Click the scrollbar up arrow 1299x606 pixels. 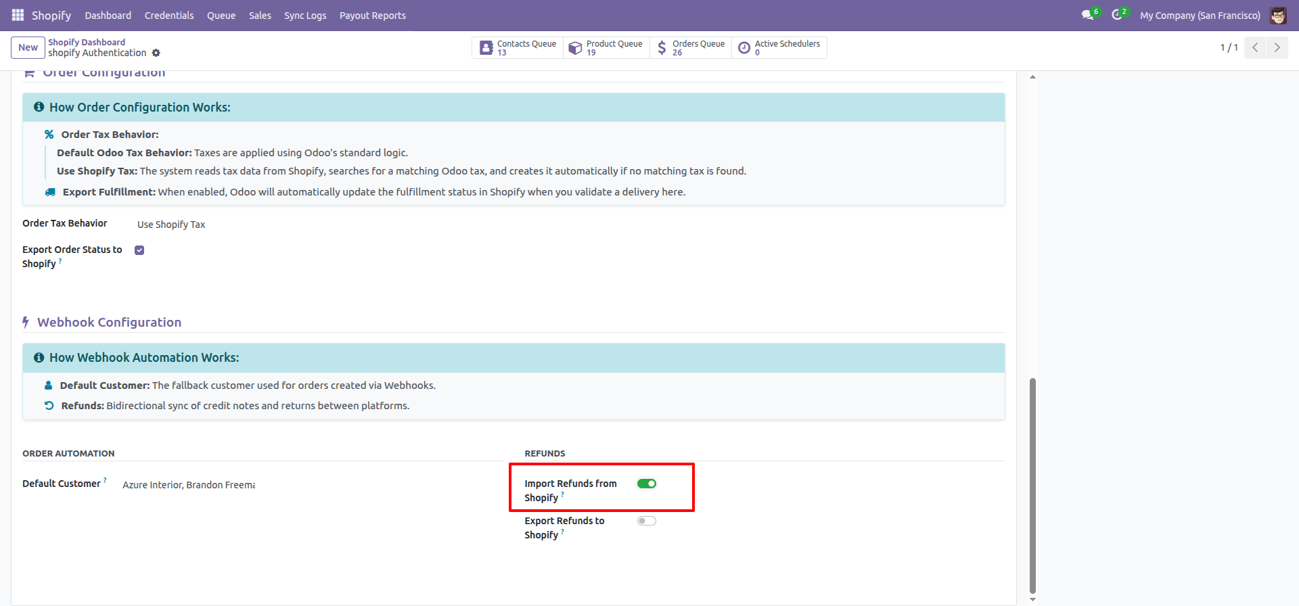(1032, 76)
